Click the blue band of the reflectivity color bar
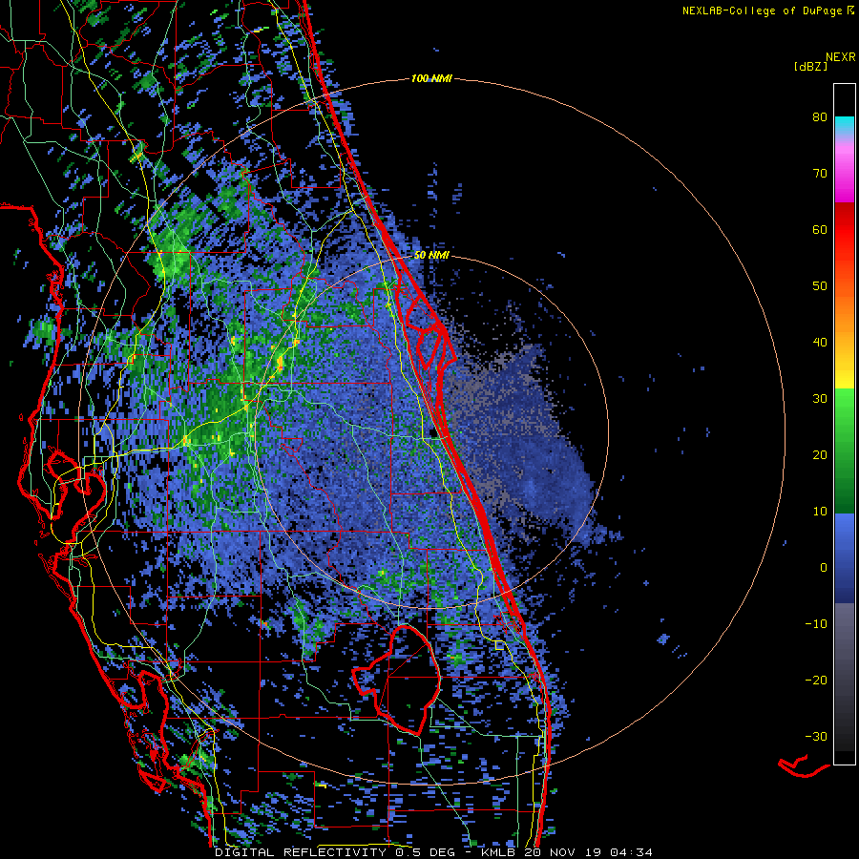 click(845, 557)
